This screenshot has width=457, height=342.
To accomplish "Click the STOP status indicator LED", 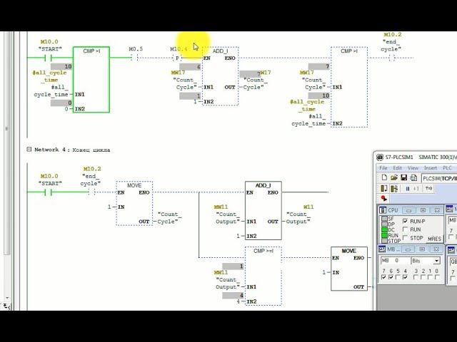I will [384, 241].
